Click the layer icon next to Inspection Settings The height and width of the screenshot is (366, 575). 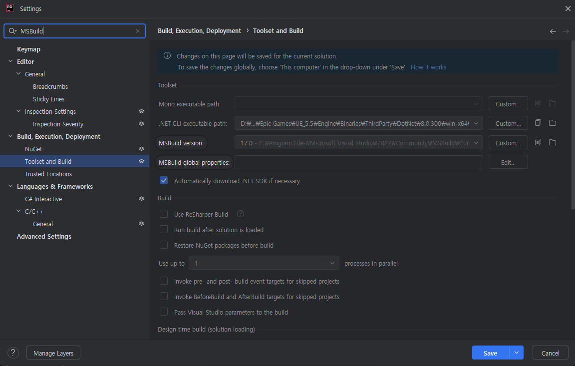[141, 111]
